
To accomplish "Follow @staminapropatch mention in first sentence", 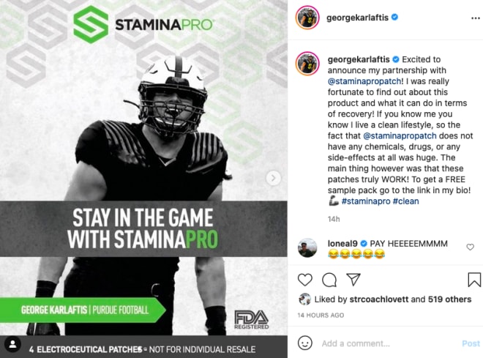I will 364,81.
